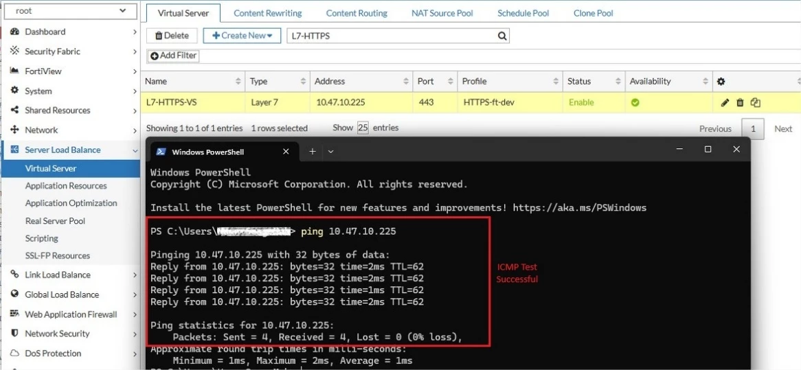The image size is (801, 370).
Task: Open the root VDOM dropdown
Action: pyautogui.click(x=71, y=11)
